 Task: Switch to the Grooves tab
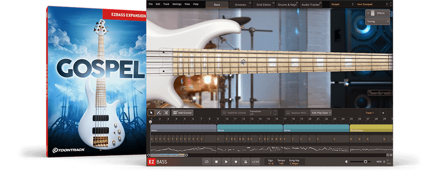[240, 4]
